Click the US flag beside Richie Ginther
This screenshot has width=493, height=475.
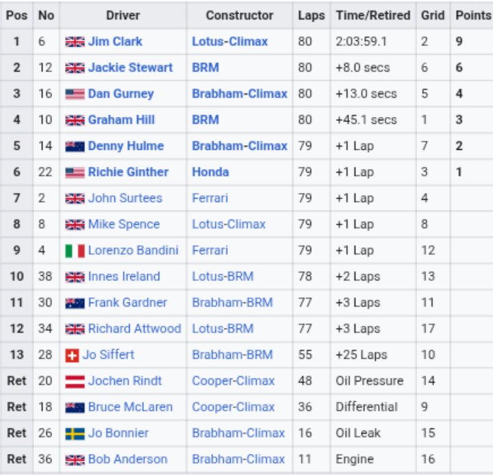click(x=75, y=172)
